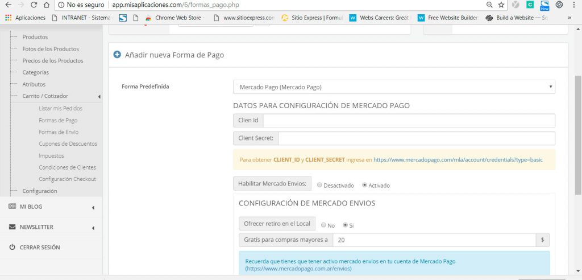Open Atributos in sidebar

click(34, 84)
